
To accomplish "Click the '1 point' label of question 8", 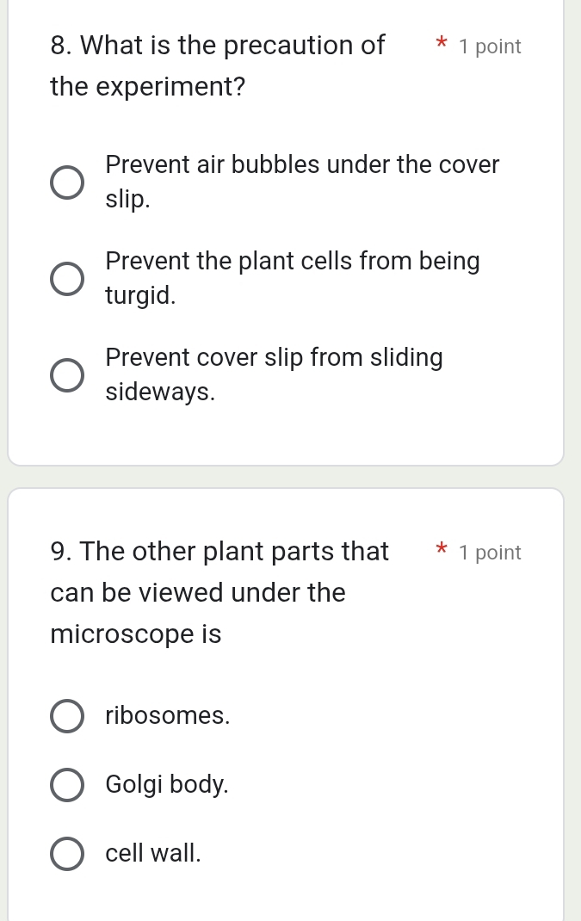I will pos(490,47).
